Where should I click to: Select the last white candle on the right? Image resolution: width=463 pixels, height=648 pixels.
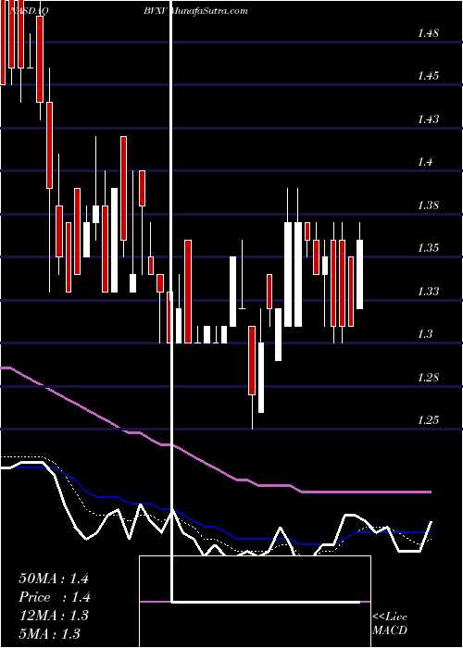(359, 274)
